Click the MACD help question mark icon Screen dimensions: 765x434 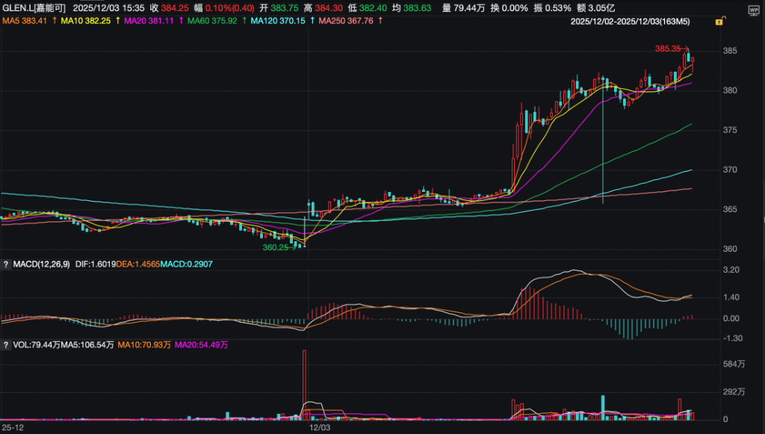6,264
